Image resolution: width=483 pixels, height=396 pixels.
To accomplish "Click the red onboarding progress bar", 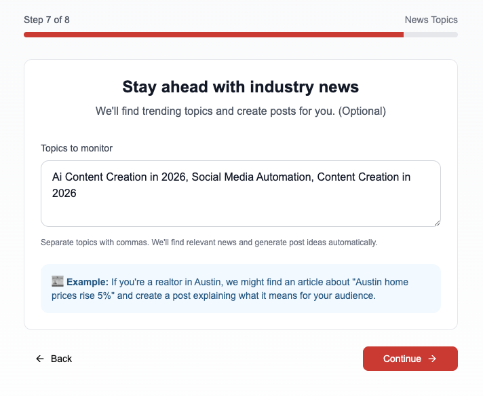I will coord(241,35).
